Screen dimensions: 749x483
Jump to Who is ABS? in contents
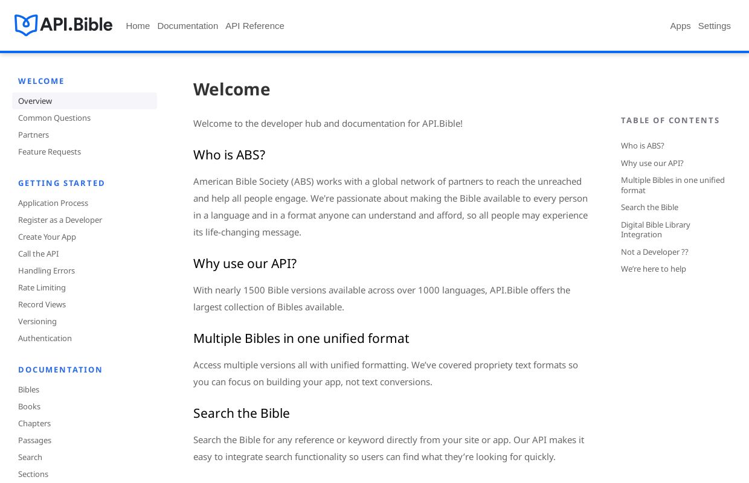coord(642,146)
